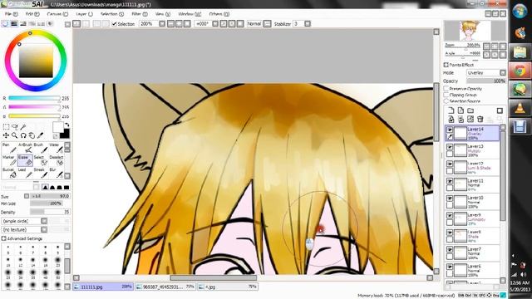The height and width of the screenshot is (299, 532).
Task: Open Chrome from the Windows taskbar
Action: coord(520,71)
